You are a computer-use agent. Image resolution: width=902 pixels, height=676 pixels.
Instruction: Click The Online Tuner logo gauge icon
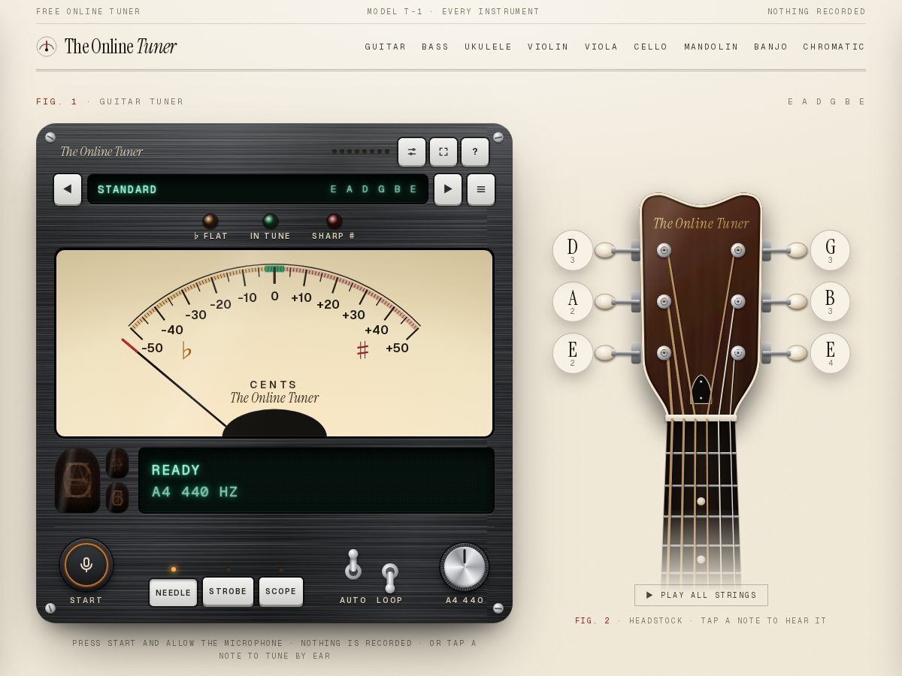[x=47, y=47]
